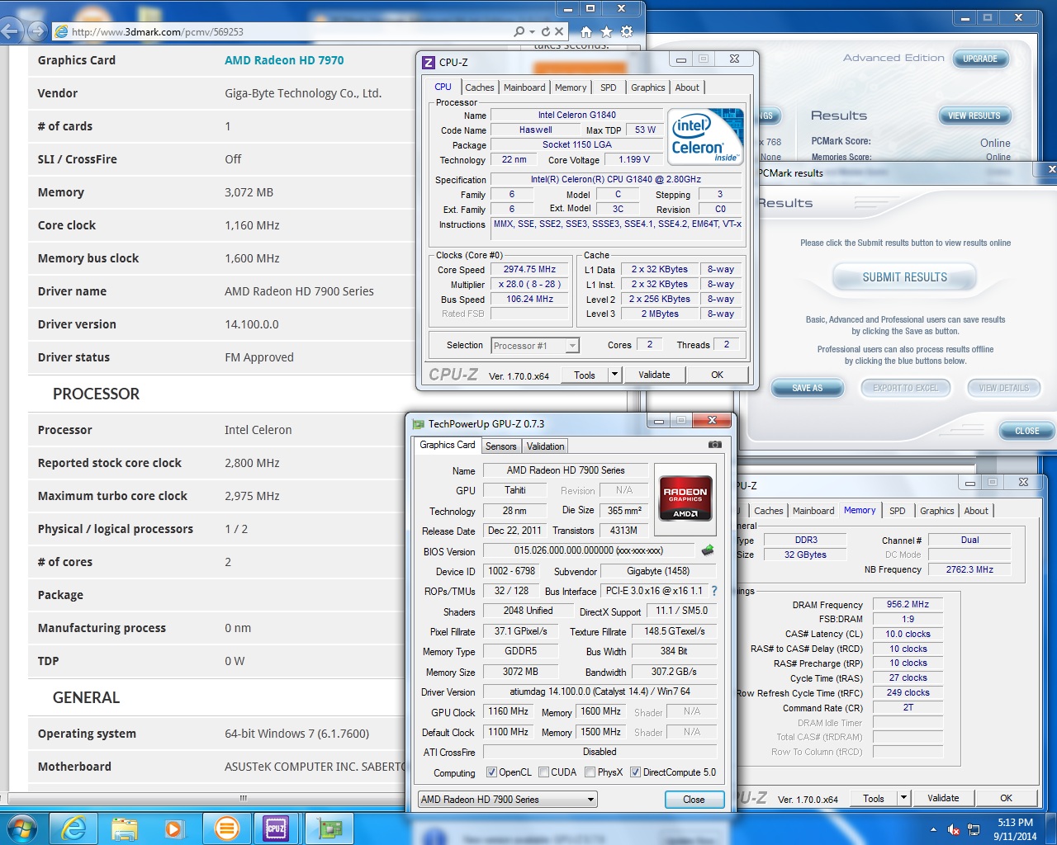Switch to Graphics tab in rear CPU-Z window
1057x845 pixels.
pyautogui.click(x=936, y=511)
